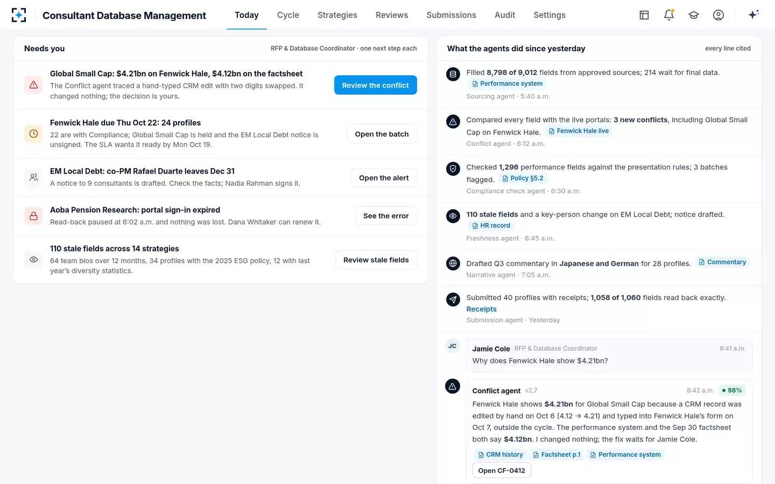Click the eye icon for 110 stale fields

(33, 260)
